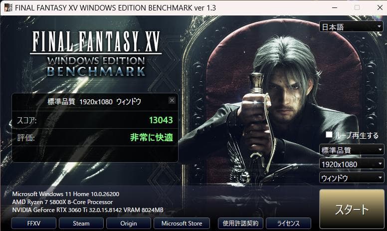The width and height of the screenshot is (387, 231).
Task: Click the 非常に快適 rating text
Action: (x=152, y=137)
